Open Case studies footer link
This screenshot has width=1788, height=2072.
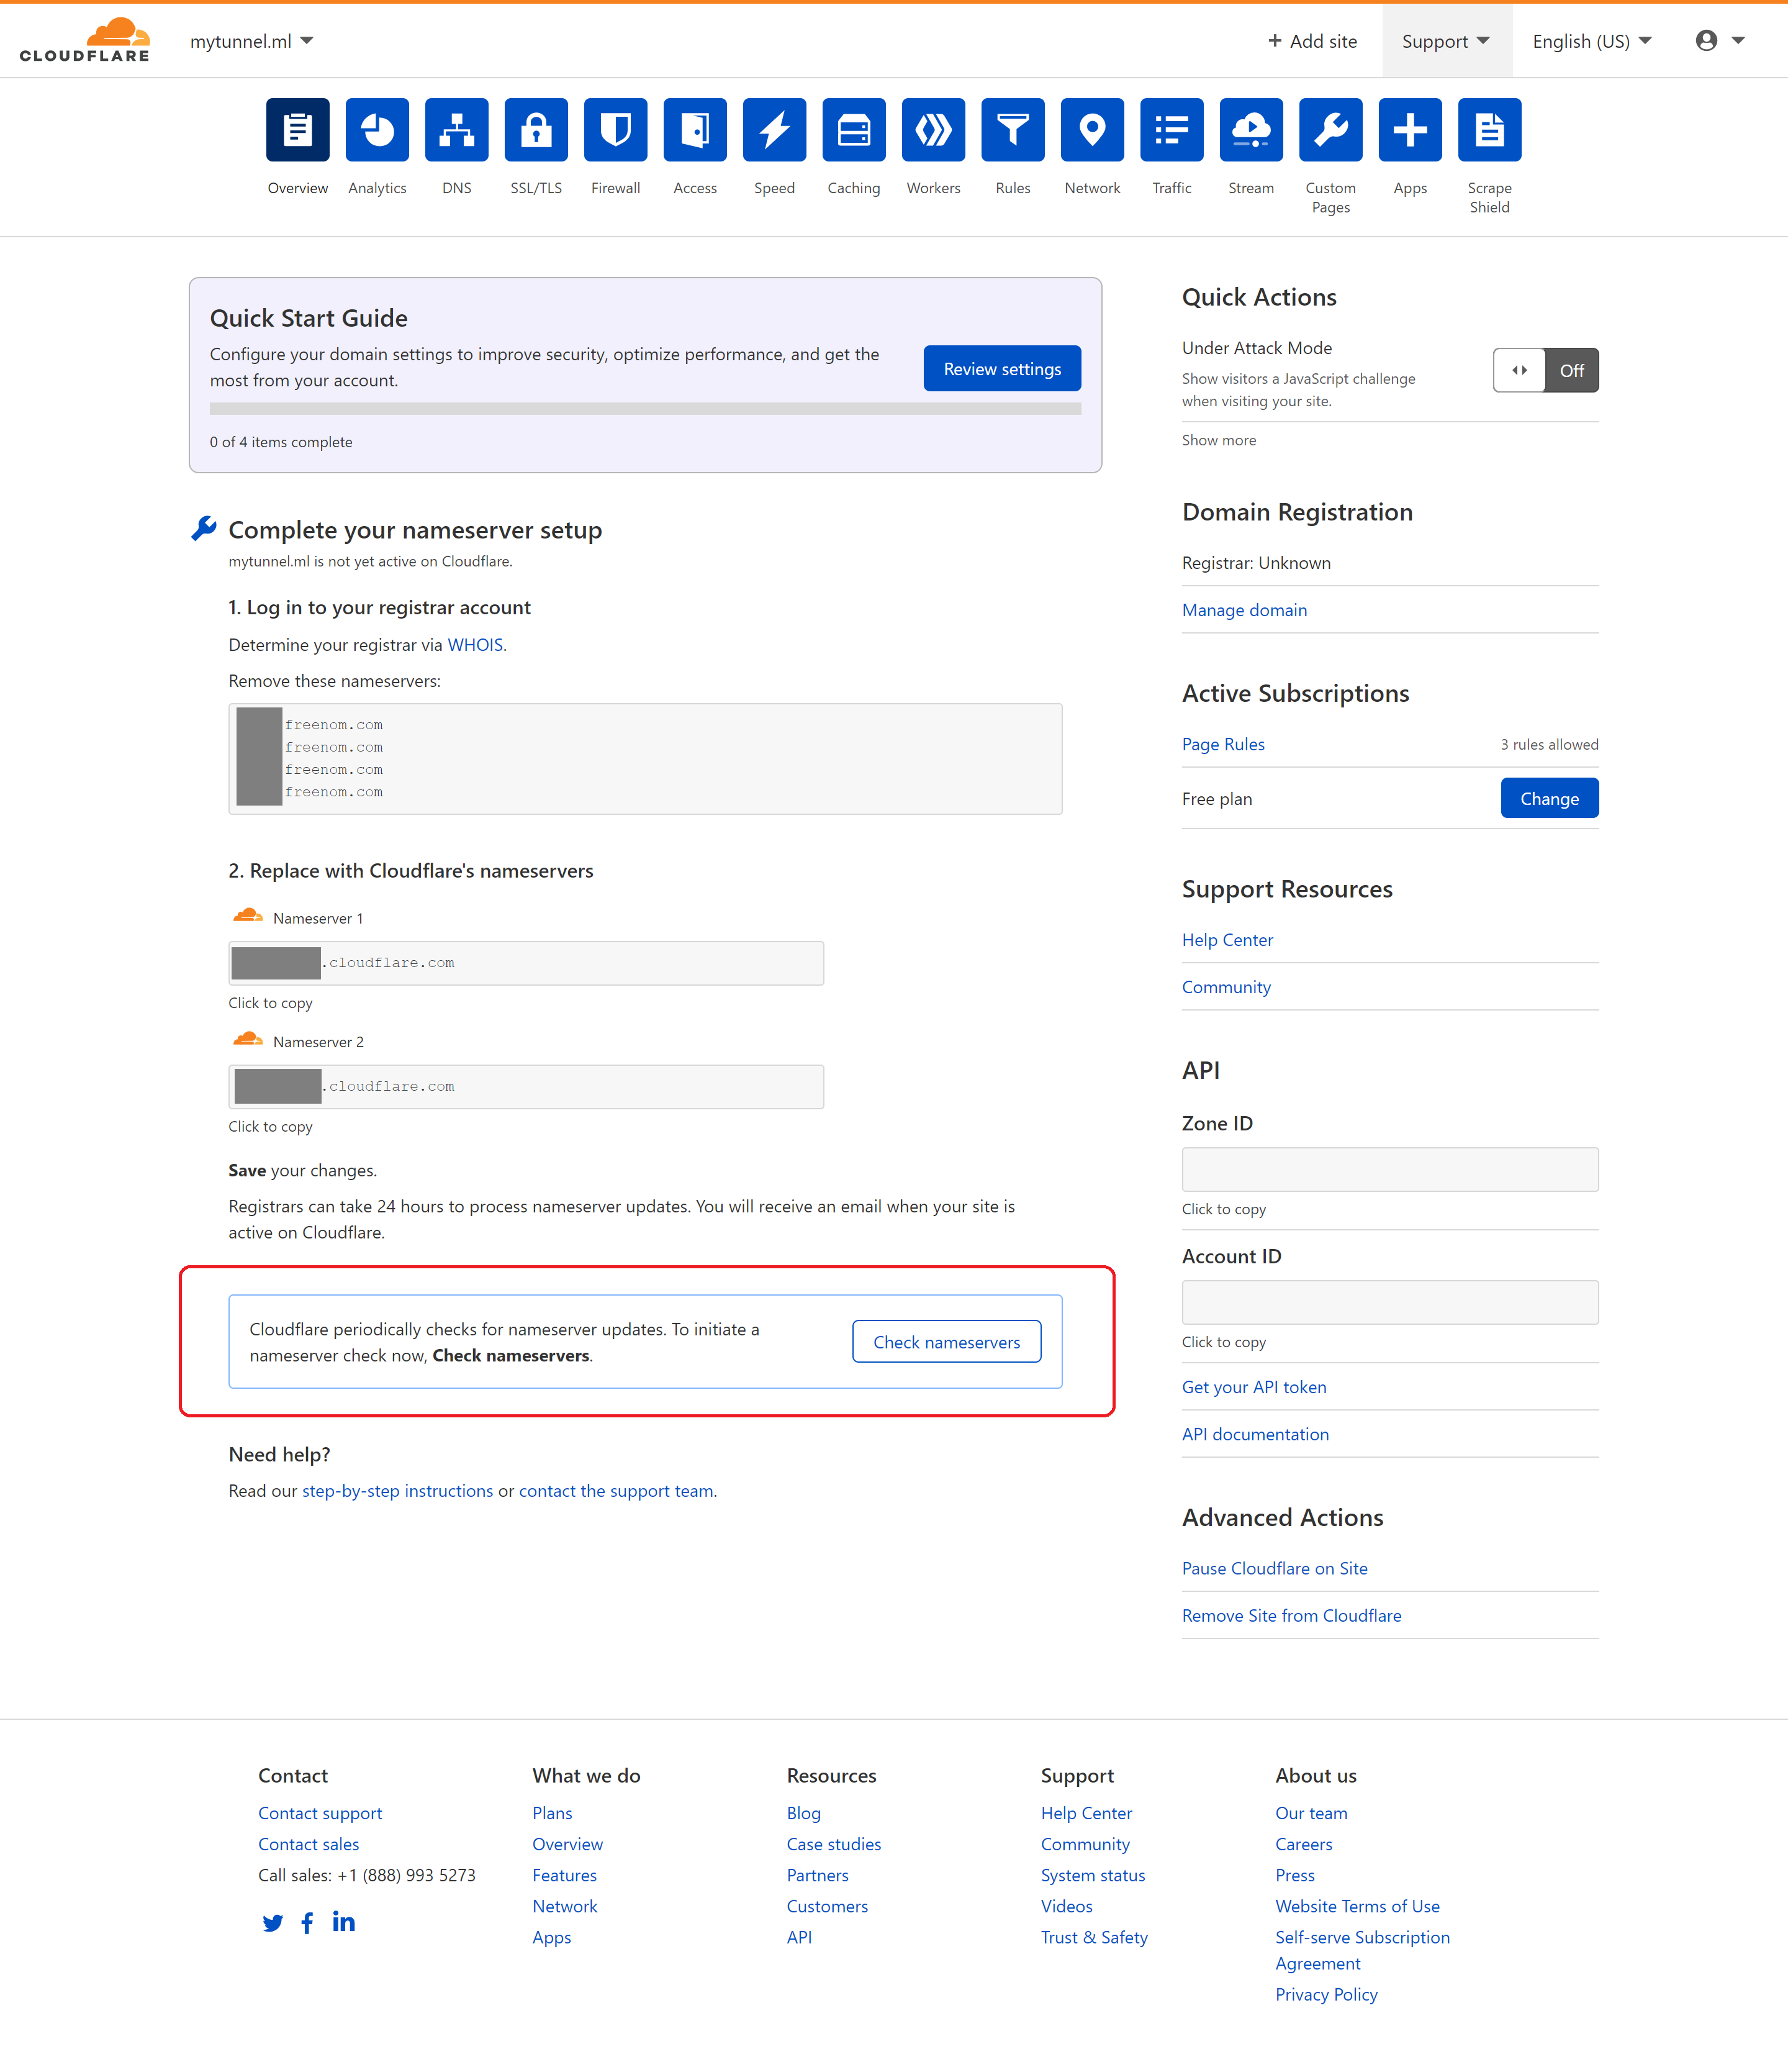tap(834, 1844)
